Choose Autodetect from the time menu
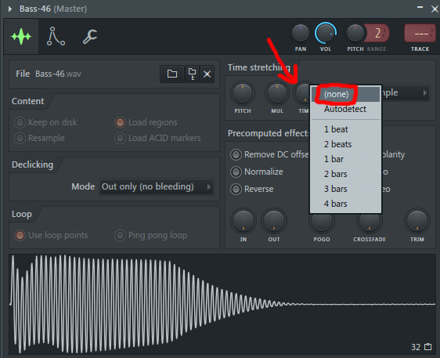This screenshot has height=358, width=440. point(345,109)
